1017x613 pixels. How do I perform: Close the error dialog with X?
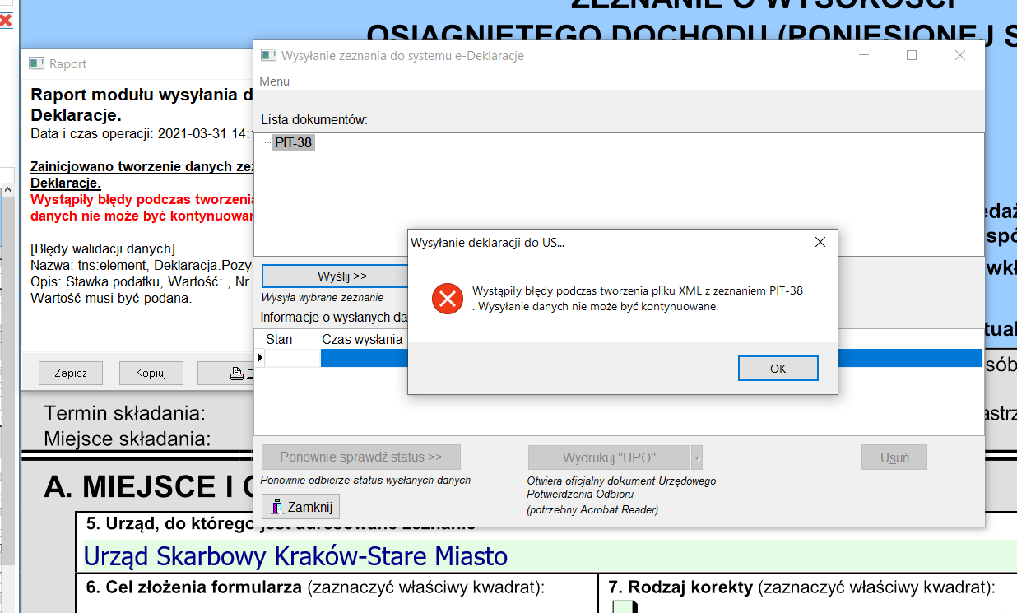[820, 242]
